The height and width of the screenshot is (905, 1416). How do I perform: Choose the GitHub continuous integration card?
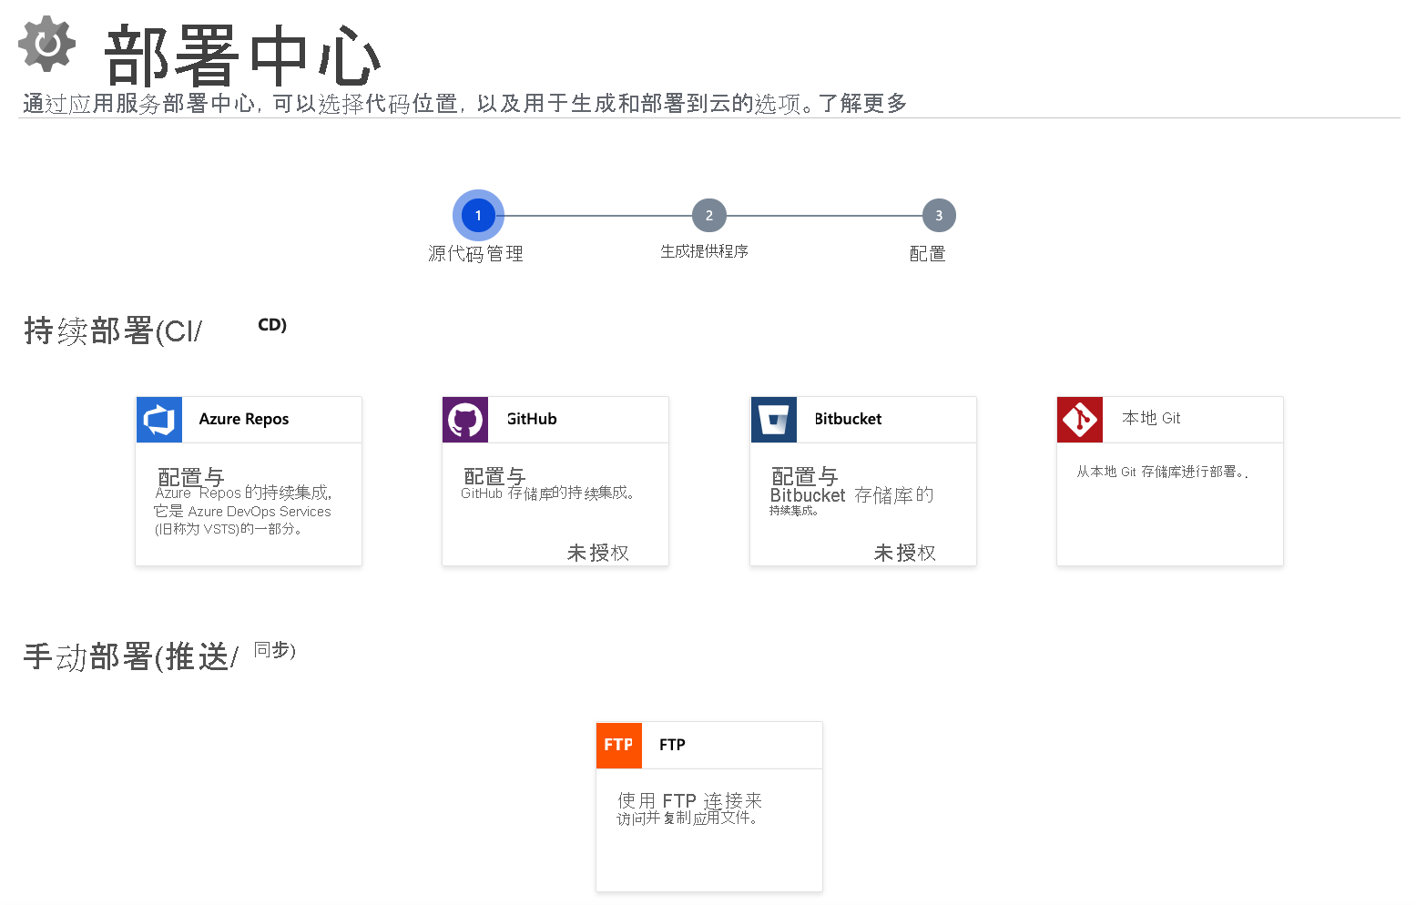coord(555,483)
